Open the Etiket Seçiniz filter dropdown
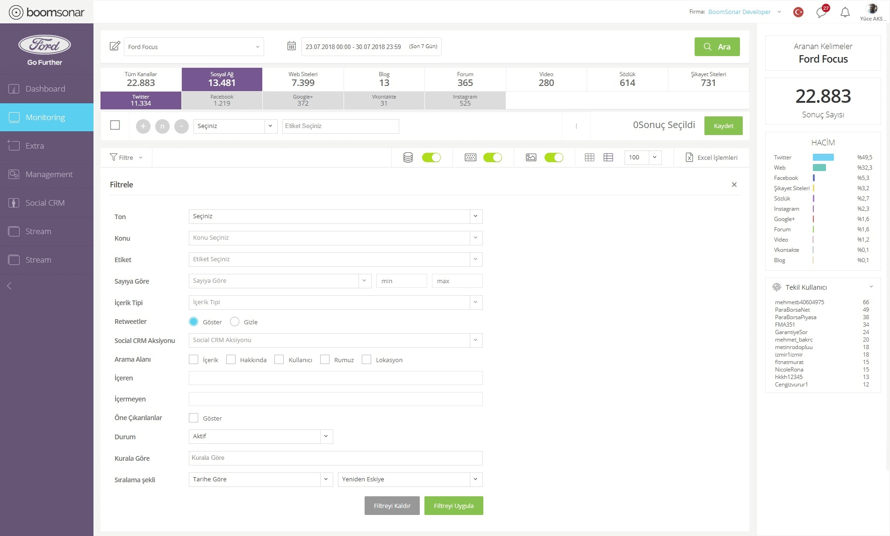 [336, 259]
